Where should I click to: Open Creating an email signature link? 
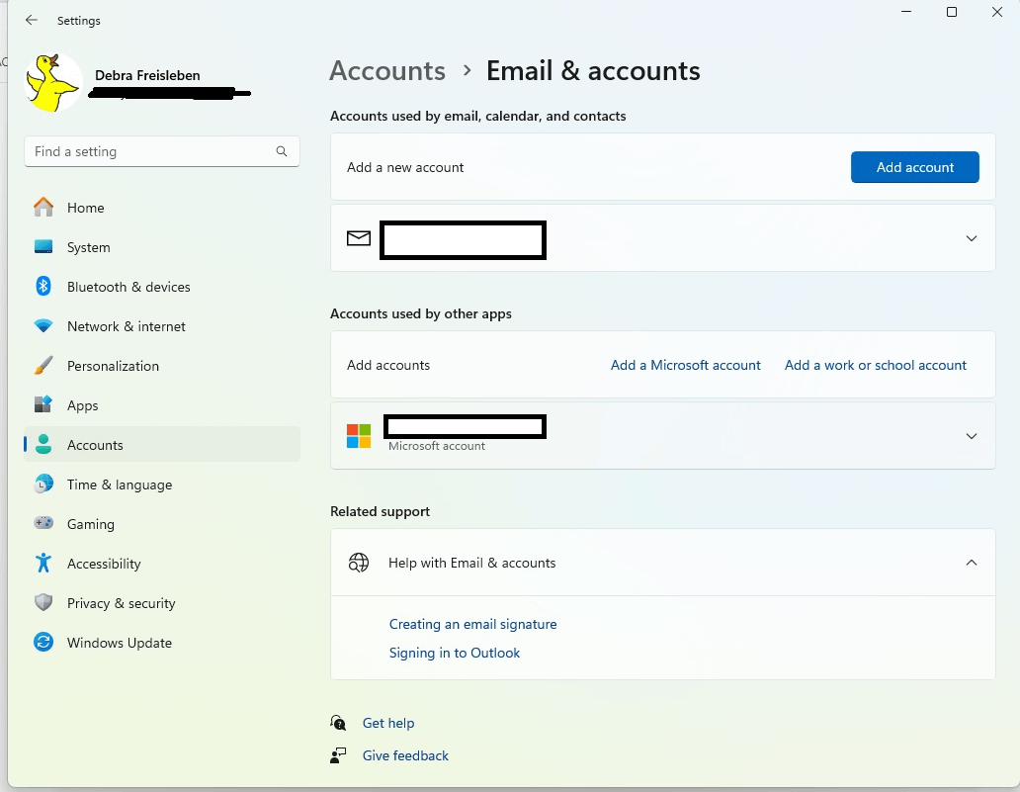click(472, 624)
